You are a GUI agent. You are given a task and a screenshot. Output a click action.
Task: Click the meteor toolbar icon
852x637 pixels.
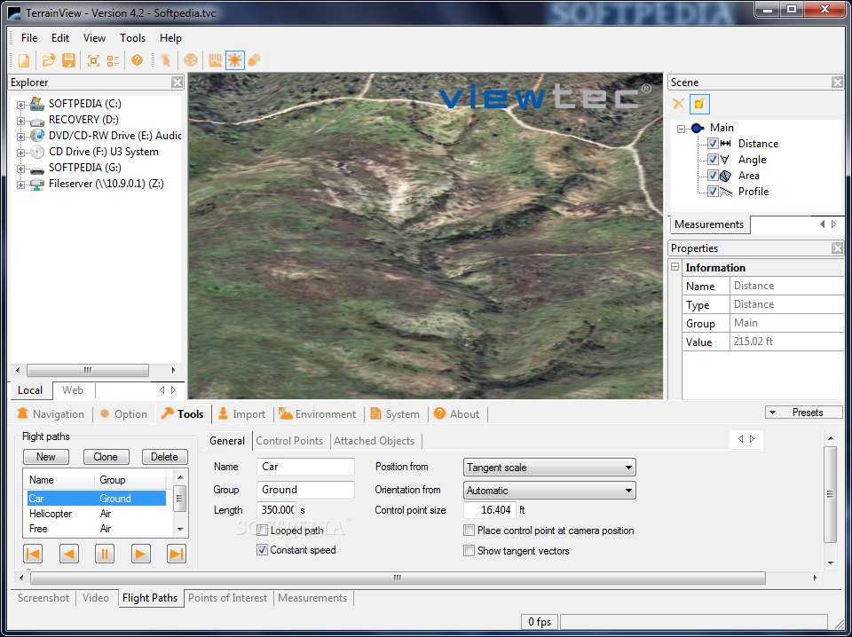255,59
